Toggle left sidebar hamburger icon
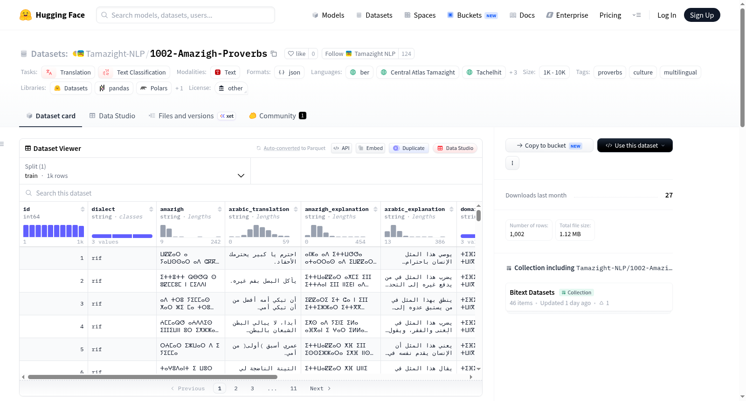The width and height of the screenshot is (746, 401). 2,144
